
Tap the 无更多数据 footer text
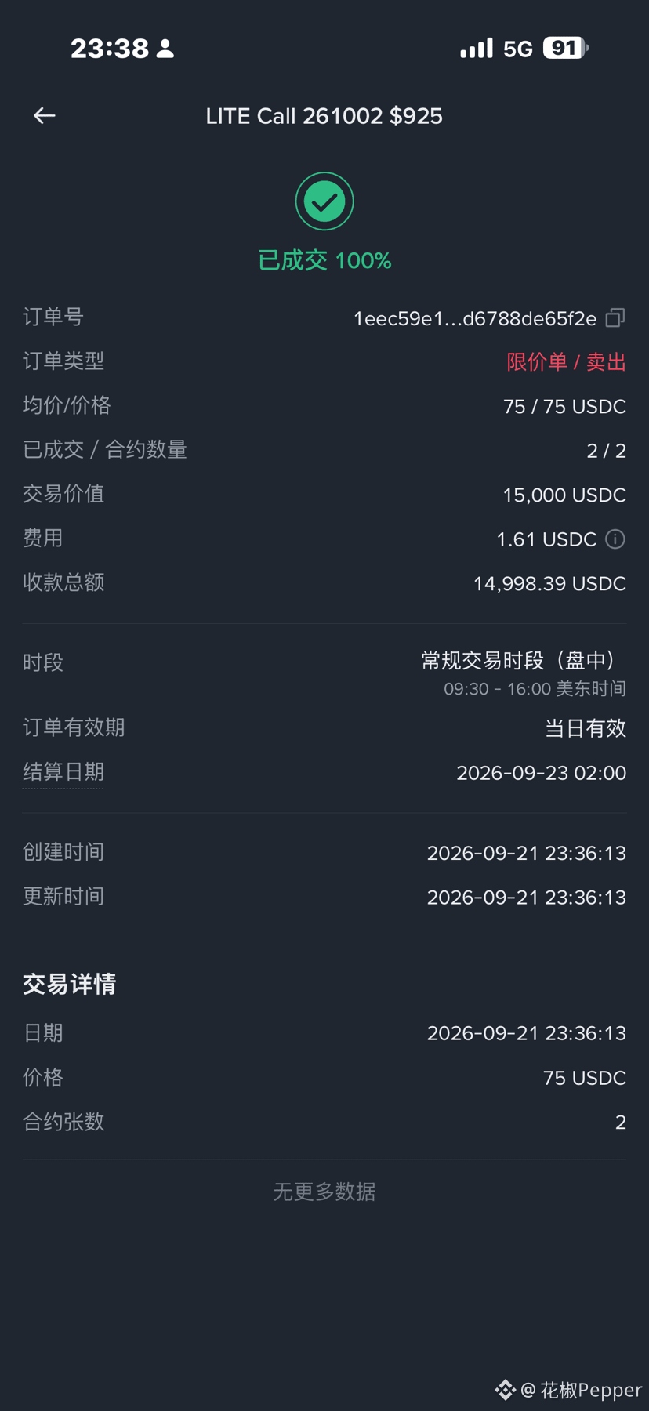tap(324, 1192)
